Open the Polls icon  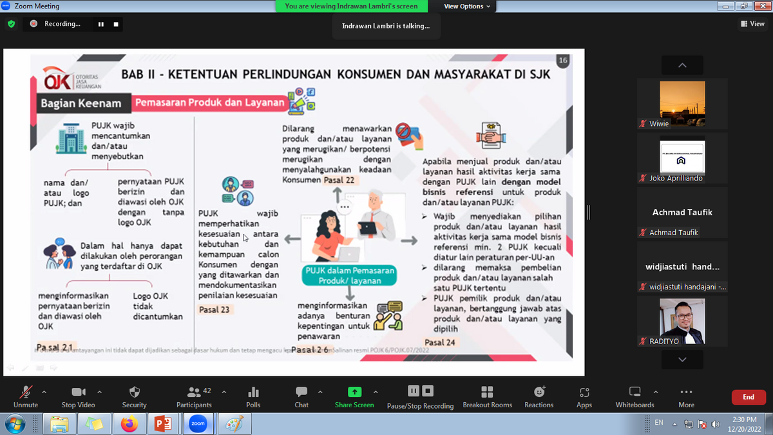(253, 396)
